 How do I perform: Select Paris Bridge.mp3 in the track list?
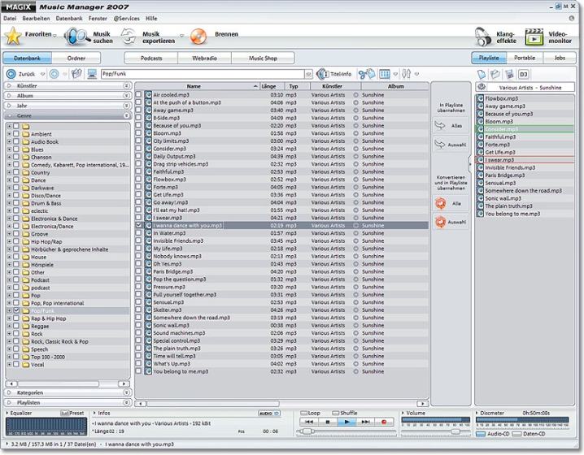point(172,272)
